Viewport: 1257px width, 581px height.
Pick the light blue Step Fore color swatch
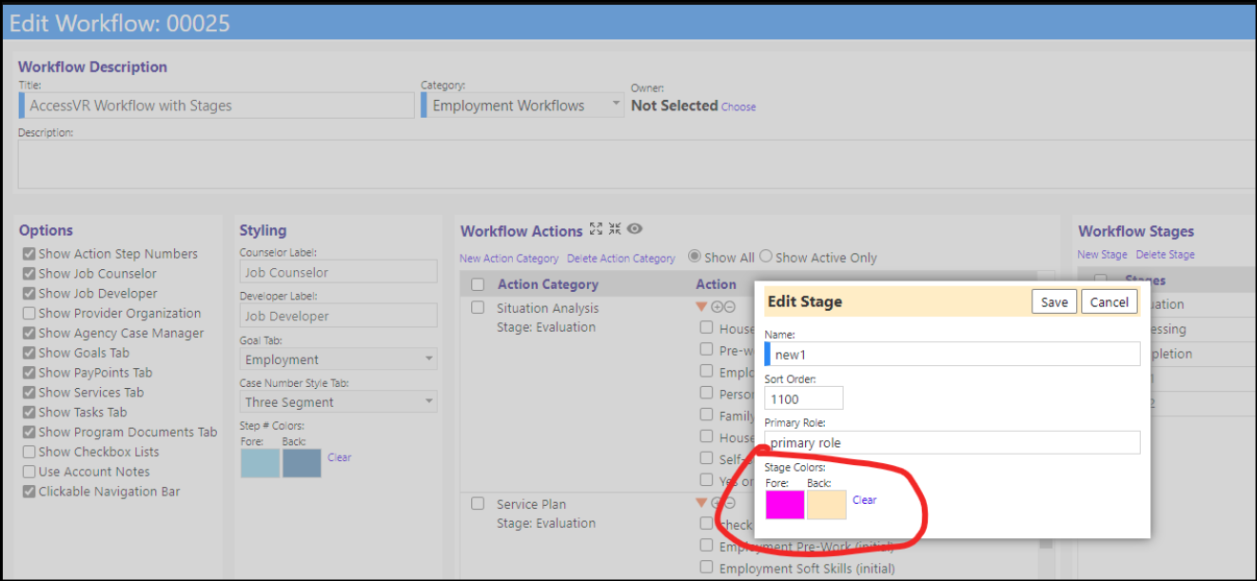point(260,463)
